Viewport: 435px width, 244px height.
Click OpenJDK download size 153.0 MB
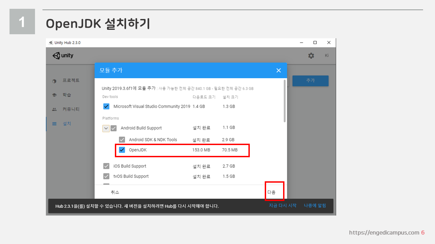(x=201, y=150)
